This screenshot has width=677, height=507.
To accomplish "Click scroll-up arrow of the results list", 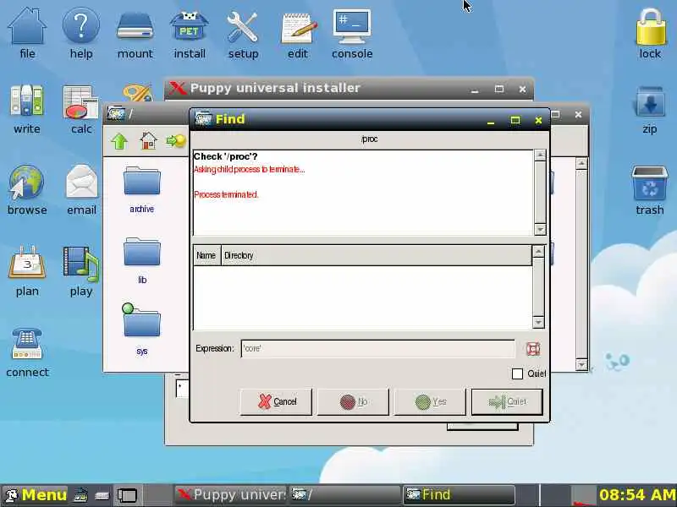I will (x=538, y=251).
